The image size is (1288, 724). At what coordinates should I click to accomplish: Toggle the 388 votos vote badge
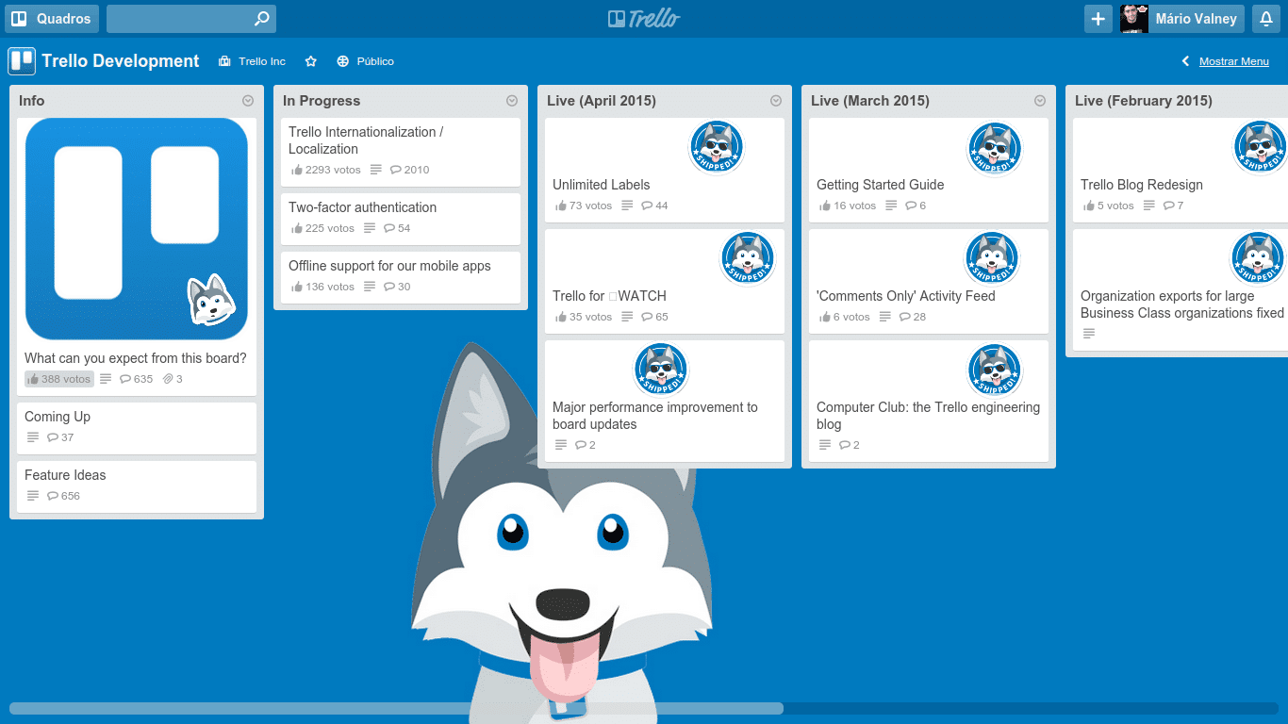[x=59, y=379]
